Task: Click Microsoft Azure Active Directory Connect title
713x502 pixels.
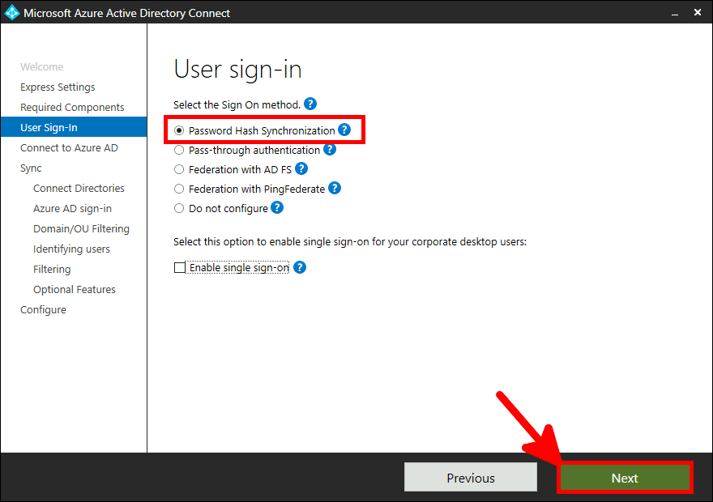Action: (127, 13)
